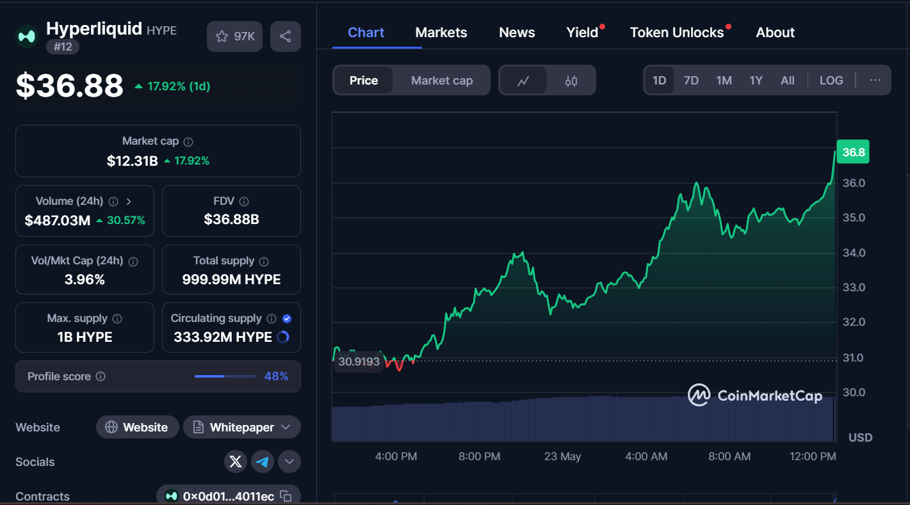Click circulating supply progress ring icon
Screen dimensions: 910x505
283,337
